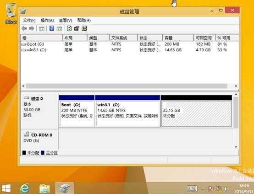Open the 文件(F) menu
The height and width of the screenshot is (194, 254).
tap(29, 21)
